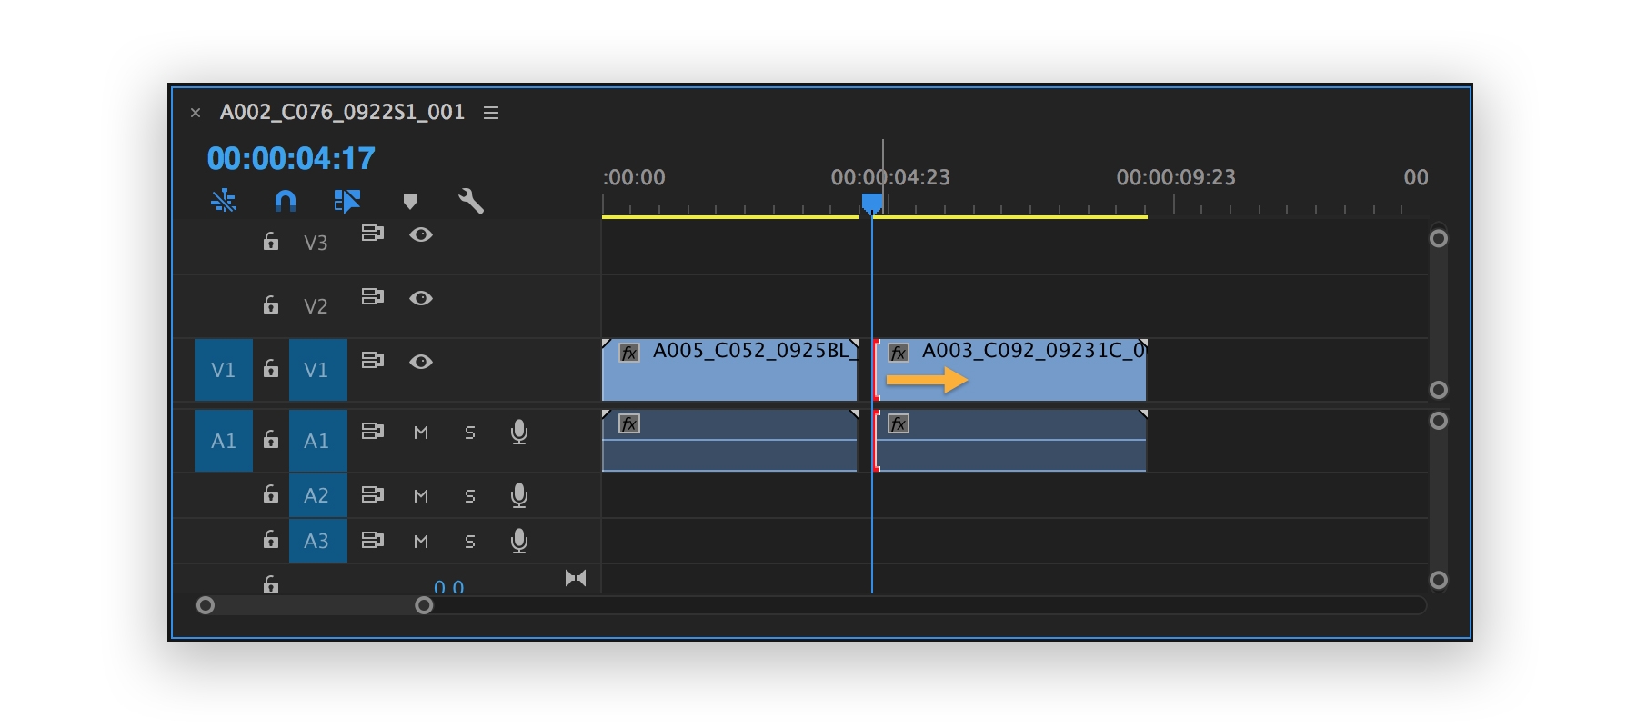1637x727 pixels.
Task: Click the nest sequences toggle icon
Action: [224, 201]
